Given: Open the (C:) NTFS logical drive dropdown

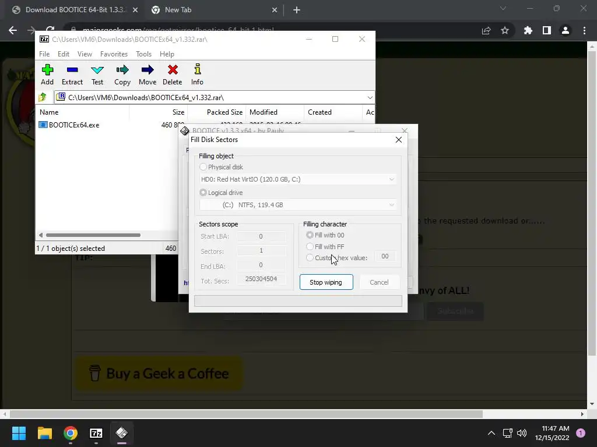Looking at the screenshot, I should coord(298,205).
